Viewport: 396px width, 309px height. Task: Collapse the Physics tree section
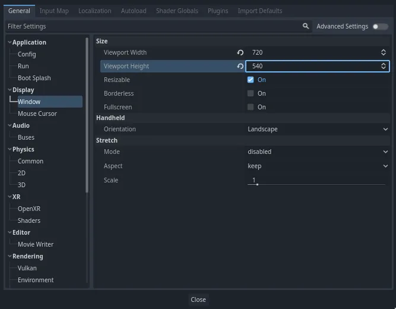9,149
